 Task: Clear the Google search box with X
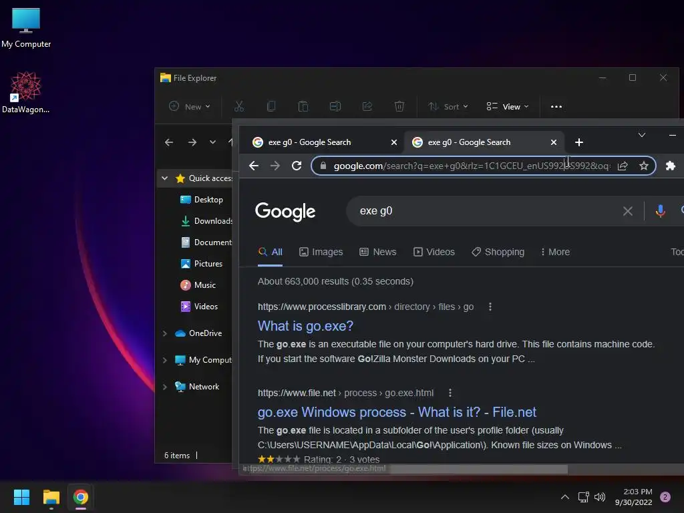628,211
